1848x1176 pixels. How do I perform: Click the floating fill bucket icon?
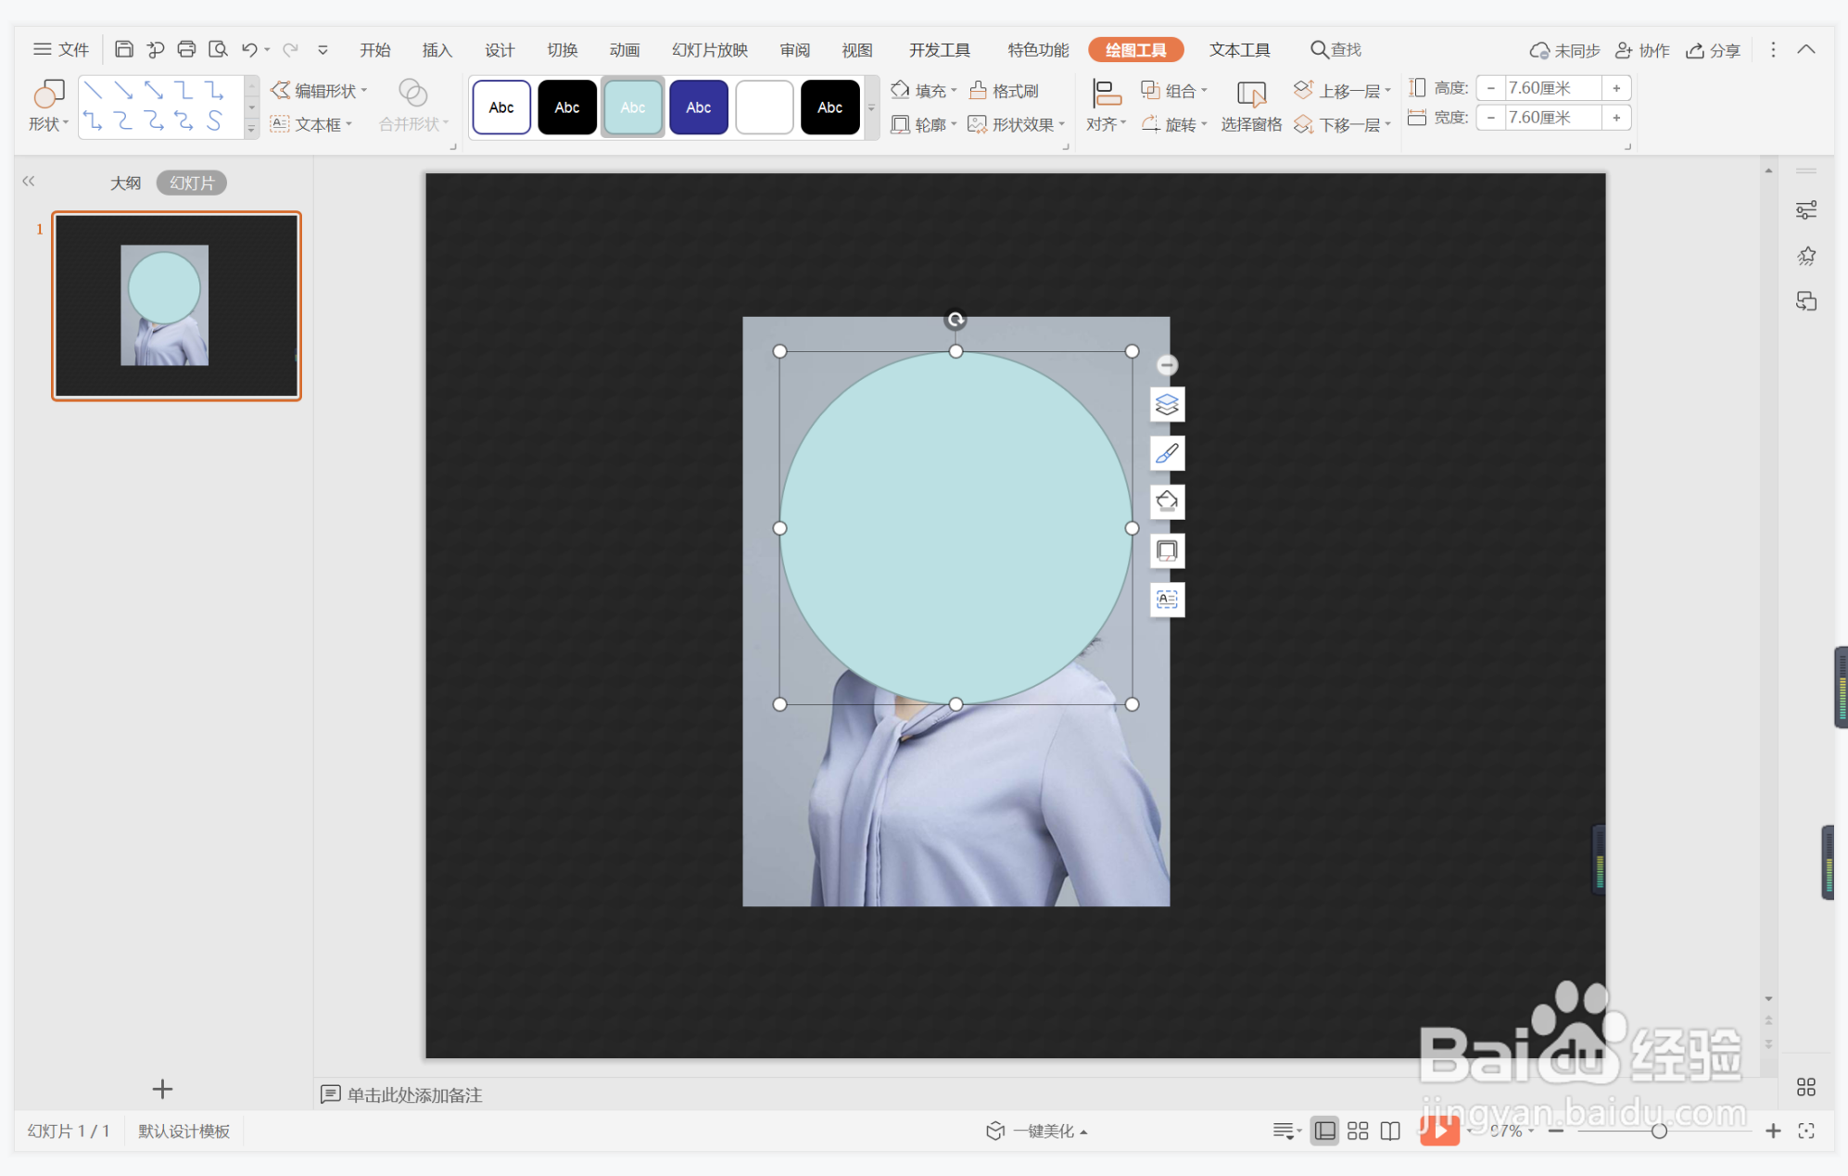[1167, 501]
